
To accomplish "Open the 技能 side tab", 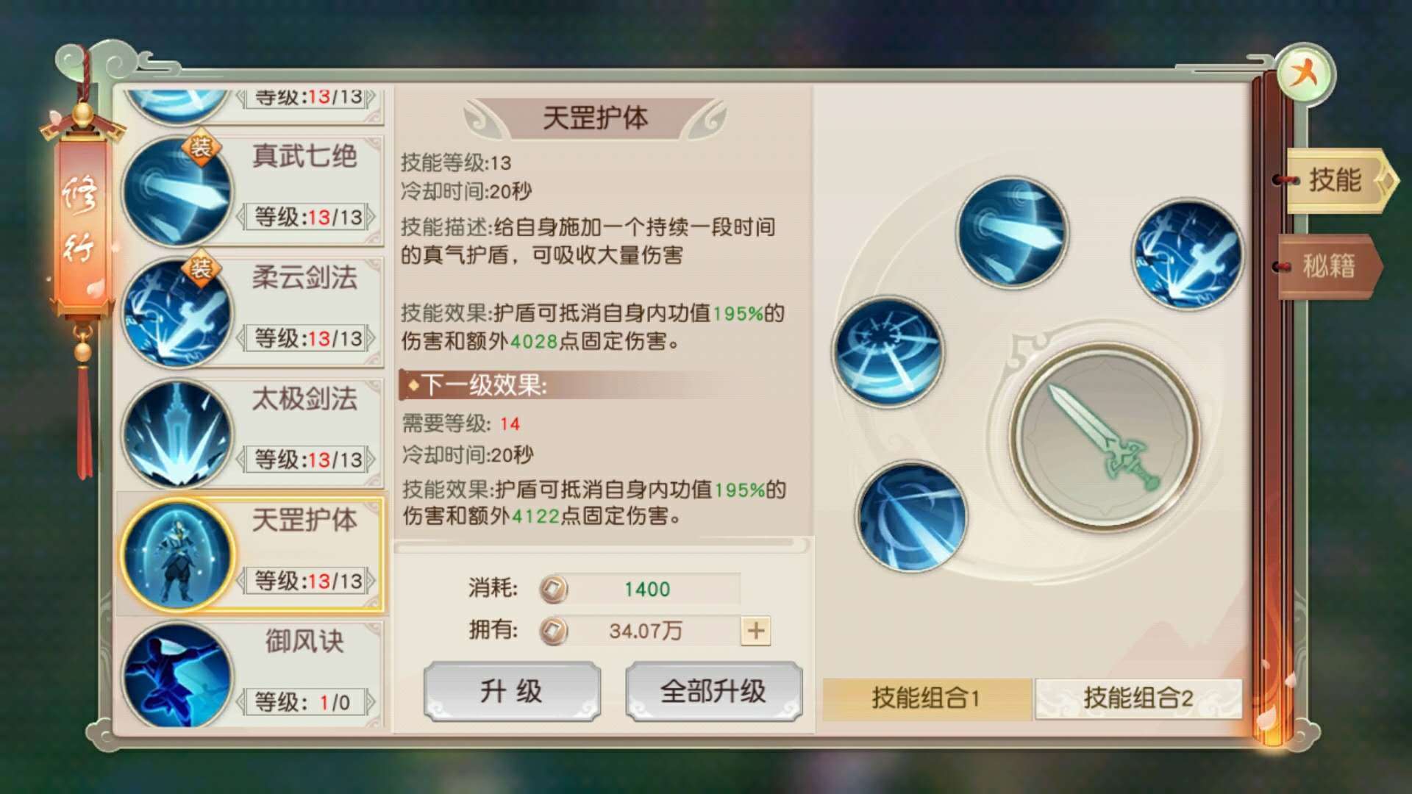I will (x=1336, y=180).
